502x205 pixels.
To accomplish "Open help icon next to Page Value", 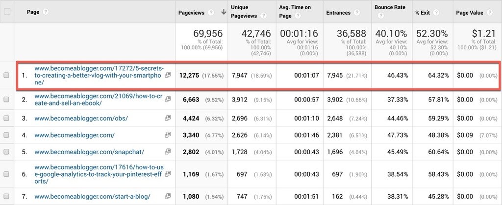I will (489, 13).
